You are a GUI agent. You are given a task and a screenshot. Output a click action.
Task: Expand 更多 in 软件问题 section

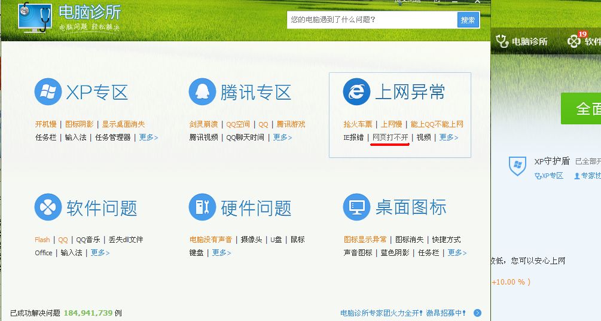[100, 253]
